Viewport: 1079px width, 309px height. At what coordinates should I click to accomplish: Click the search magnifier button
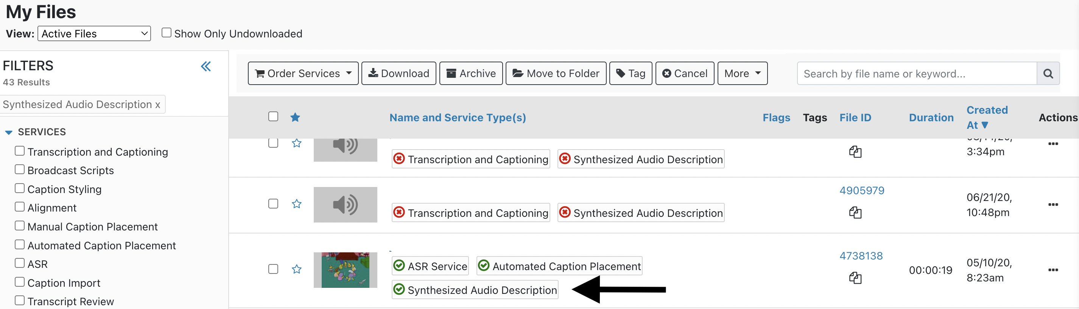(1048, 74)
